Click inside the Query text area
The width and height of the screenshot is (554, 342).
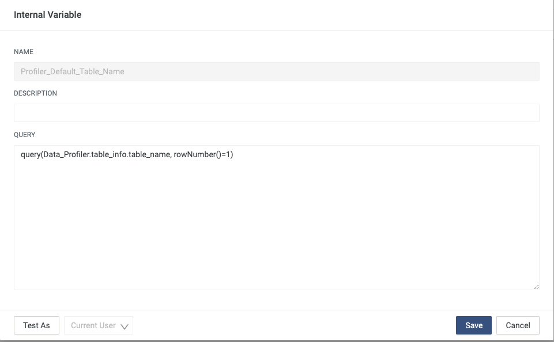tap(276, 219)
